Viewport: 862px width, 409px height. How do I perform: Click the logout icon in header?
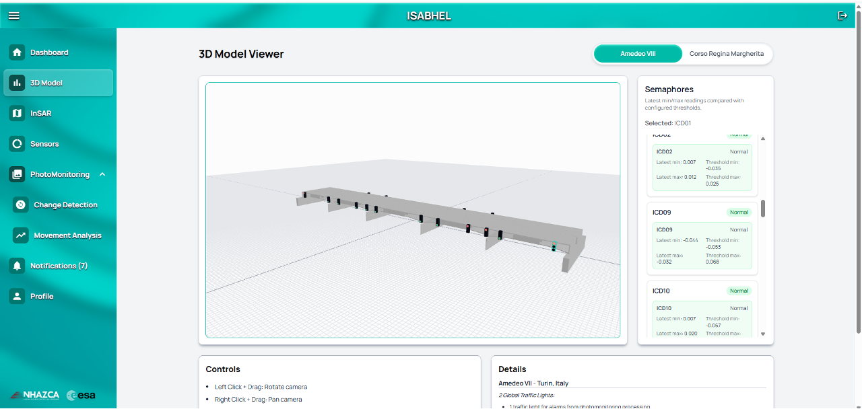pyautogui.click(x=842, y=15)
